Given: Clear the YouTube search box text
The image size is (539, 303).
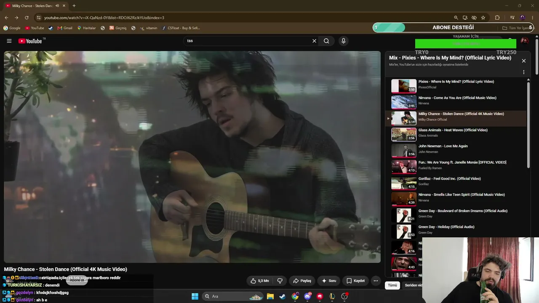Looking at the screenshot, I should 314,41.
